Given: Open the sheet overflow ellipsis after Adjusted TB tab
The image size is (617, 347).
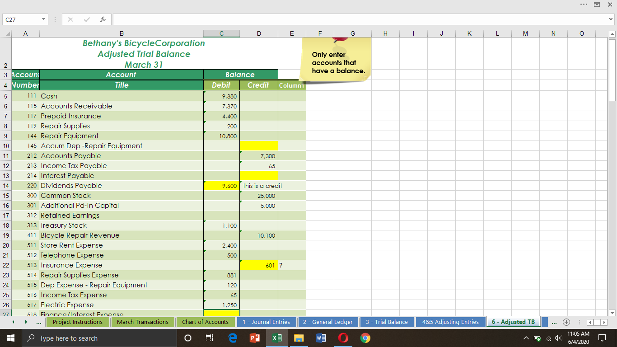Looking at the screenshot, I should coord(554,322).
